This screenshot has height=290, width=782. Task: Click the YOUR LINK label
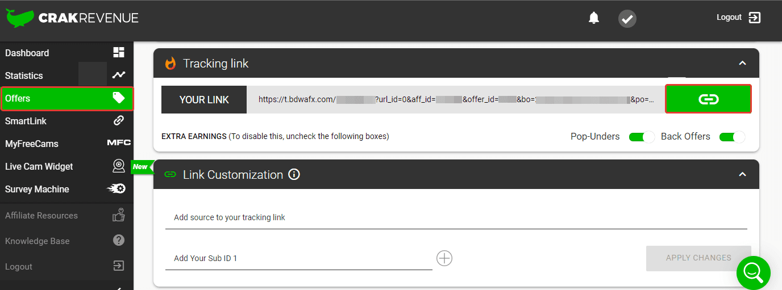pos(204,99)
